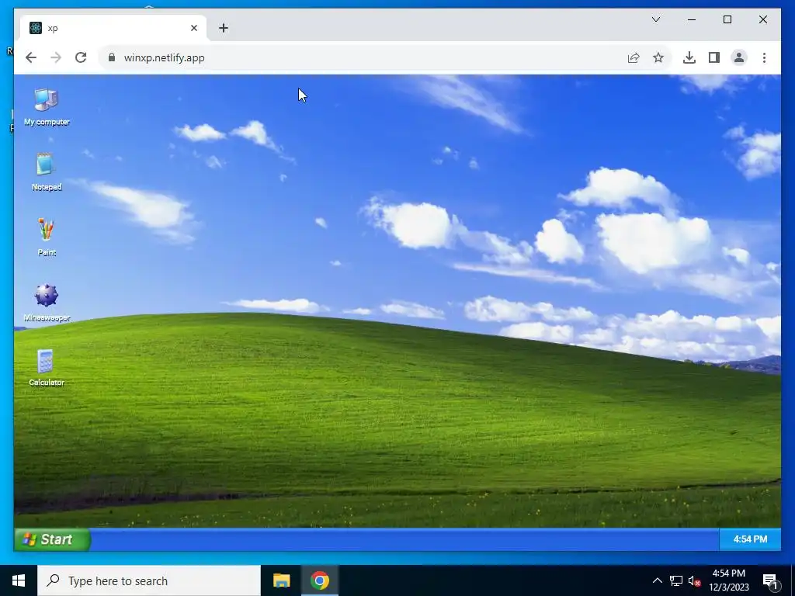
Task: Click the Chrome taskbar icon
Action: point(319,580)
